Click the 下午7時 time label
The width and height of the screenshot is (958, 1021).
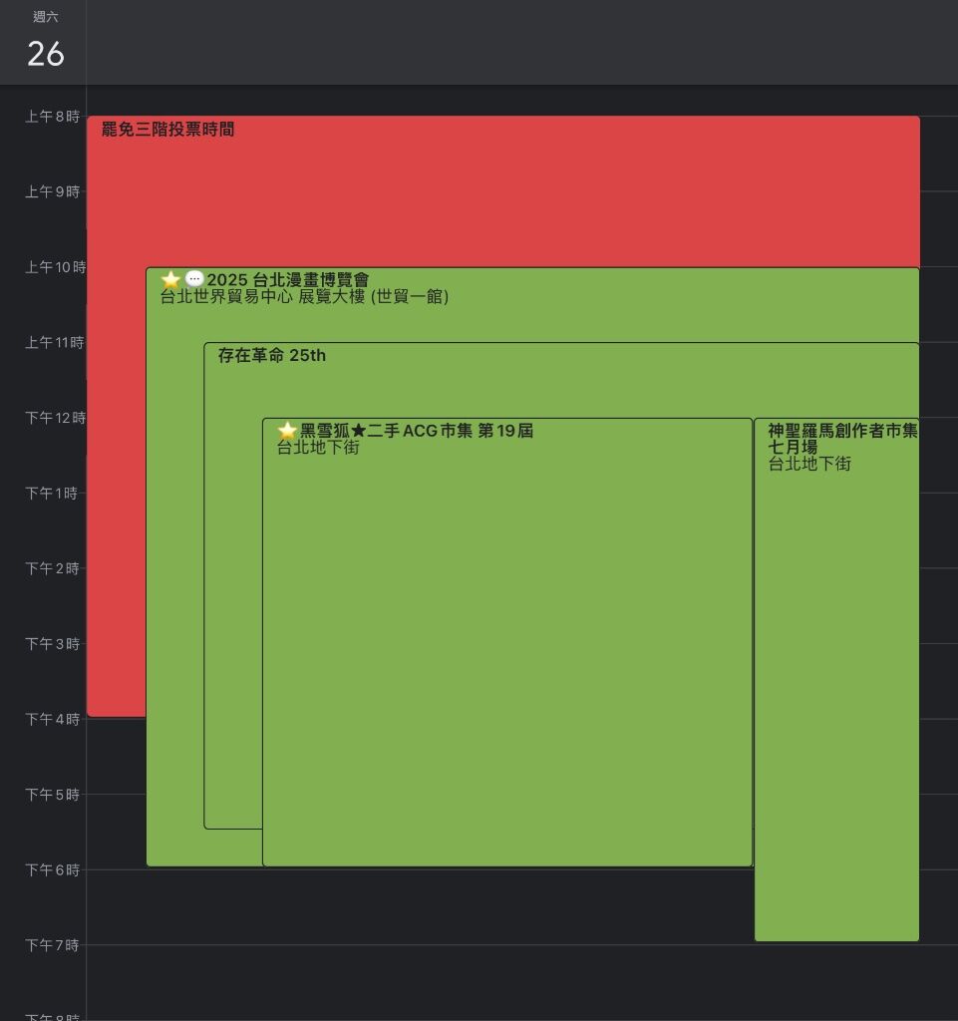52,945
